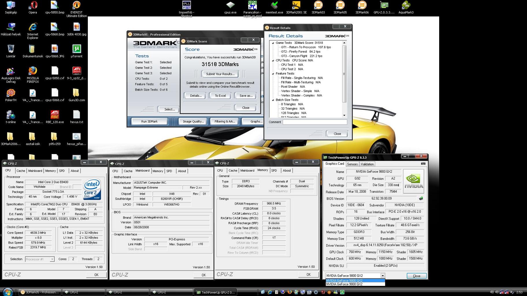Click the Submit Your Results button
The height and width of the screenshot is (296, 527).
coord(220,74)
